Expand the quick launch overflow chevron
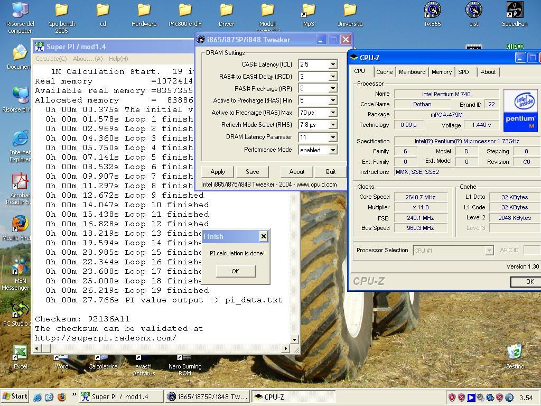Image resolution: width=541 pixels, height=406 pixels. 74,394
